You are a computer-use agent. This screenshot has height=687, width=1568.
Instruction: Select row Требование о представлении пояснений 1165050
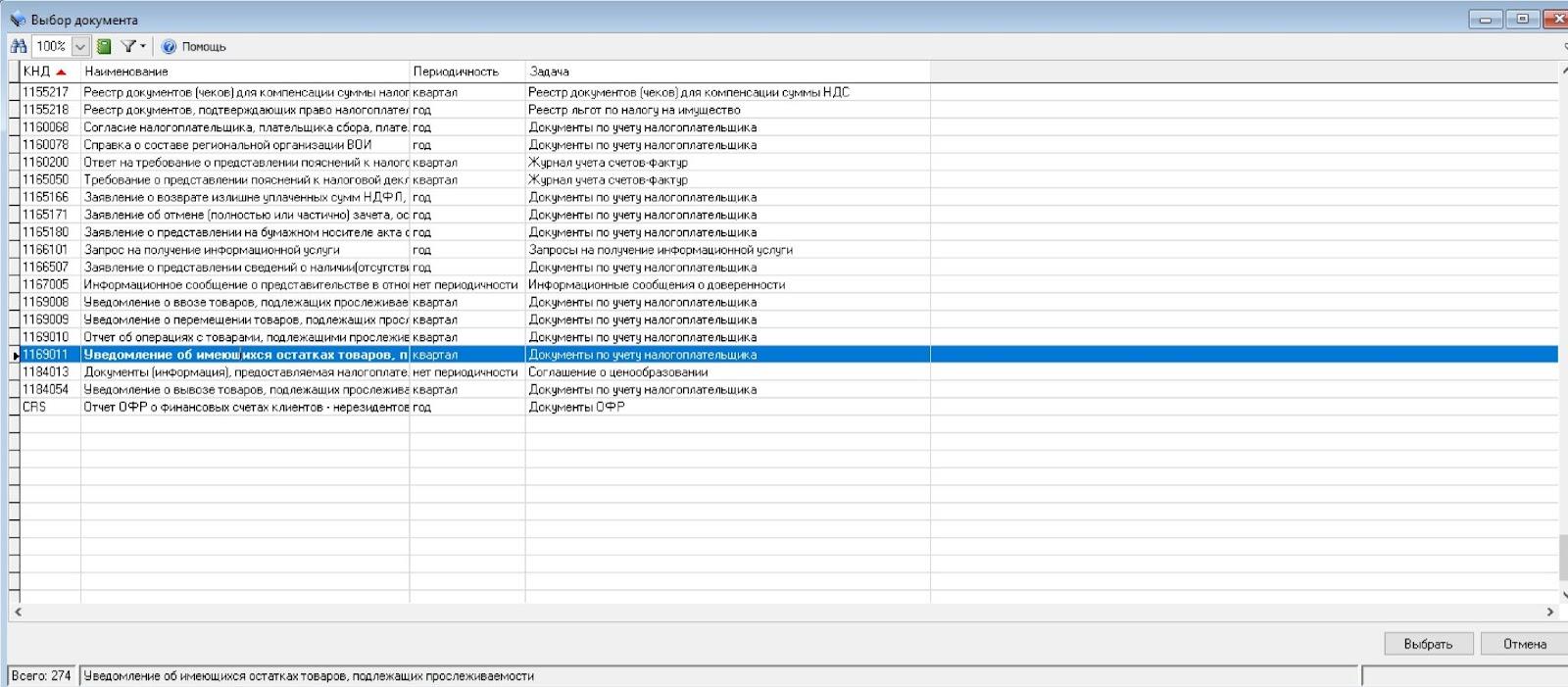[789, 180]
